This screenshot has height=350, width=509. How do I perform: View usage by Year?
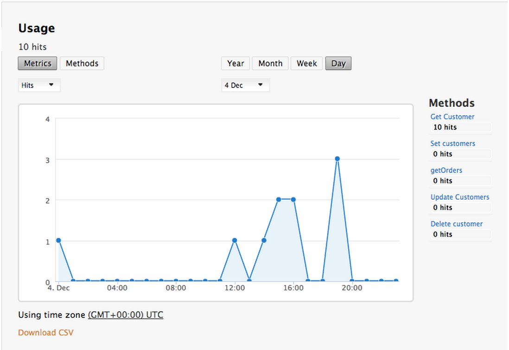[235, 63]
